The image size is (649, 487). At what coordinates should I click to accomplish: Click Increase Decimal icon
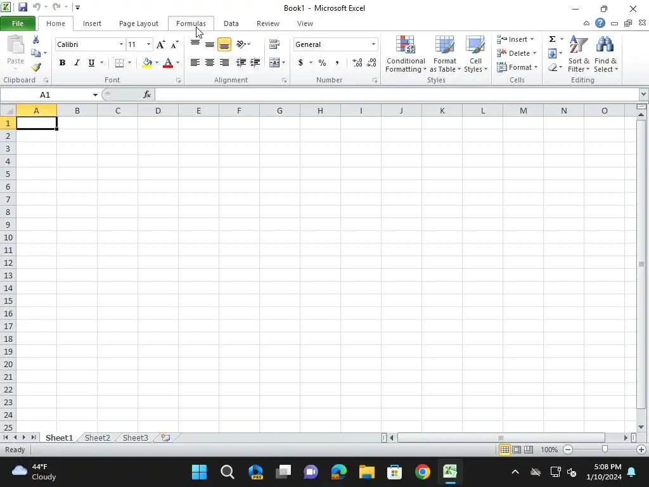(357, 63)
